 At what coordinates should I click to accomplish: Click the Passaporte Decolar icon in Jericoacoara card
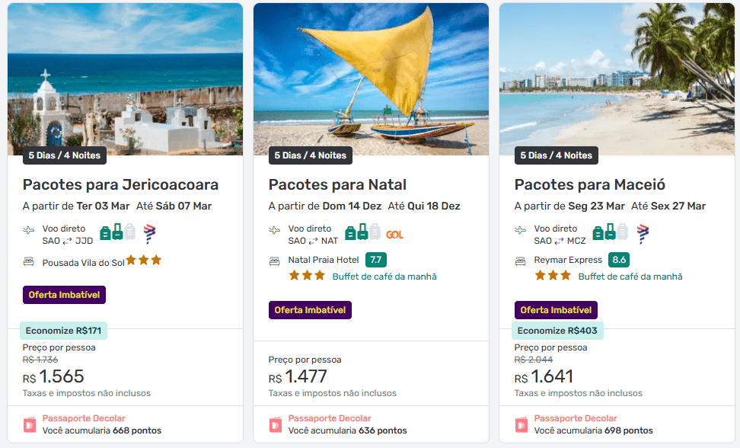click(30, 424)
